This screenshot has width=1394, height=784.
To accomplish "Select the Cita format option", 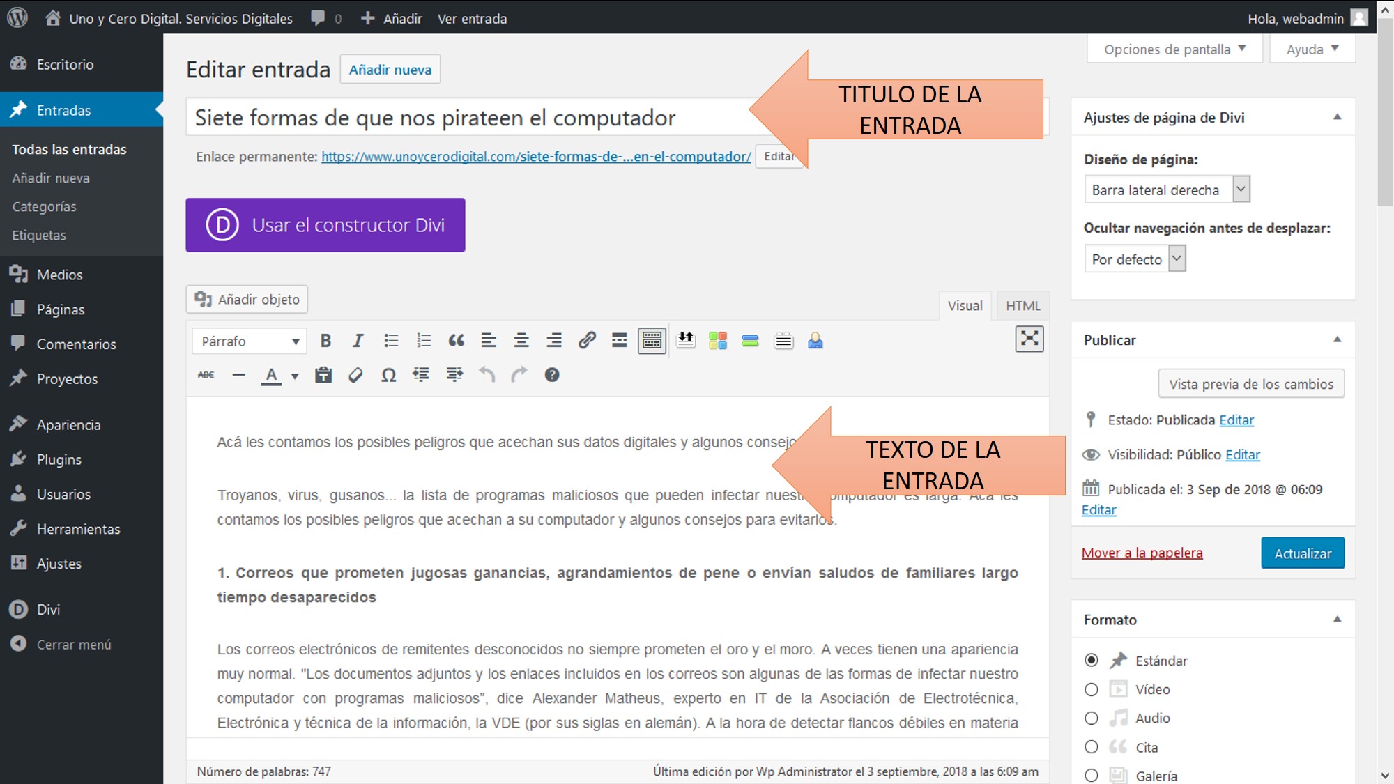I will (1092, 747).
